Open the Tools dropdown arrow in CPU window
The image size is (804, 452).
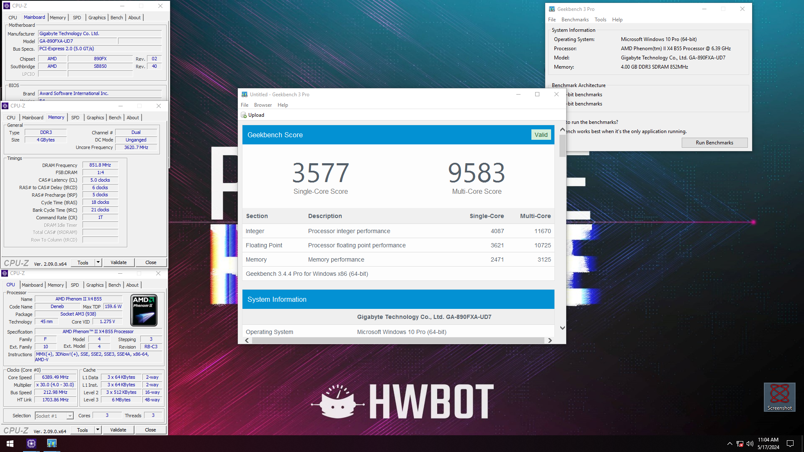click(x=98, y=429)
